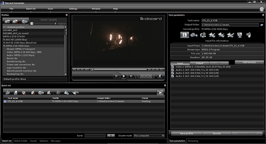Image resolution: width=266 pixels, height=144 pixels.
Task: Click the refresh profiles icon in Profiles toolbar
Action: click(25, 21)
